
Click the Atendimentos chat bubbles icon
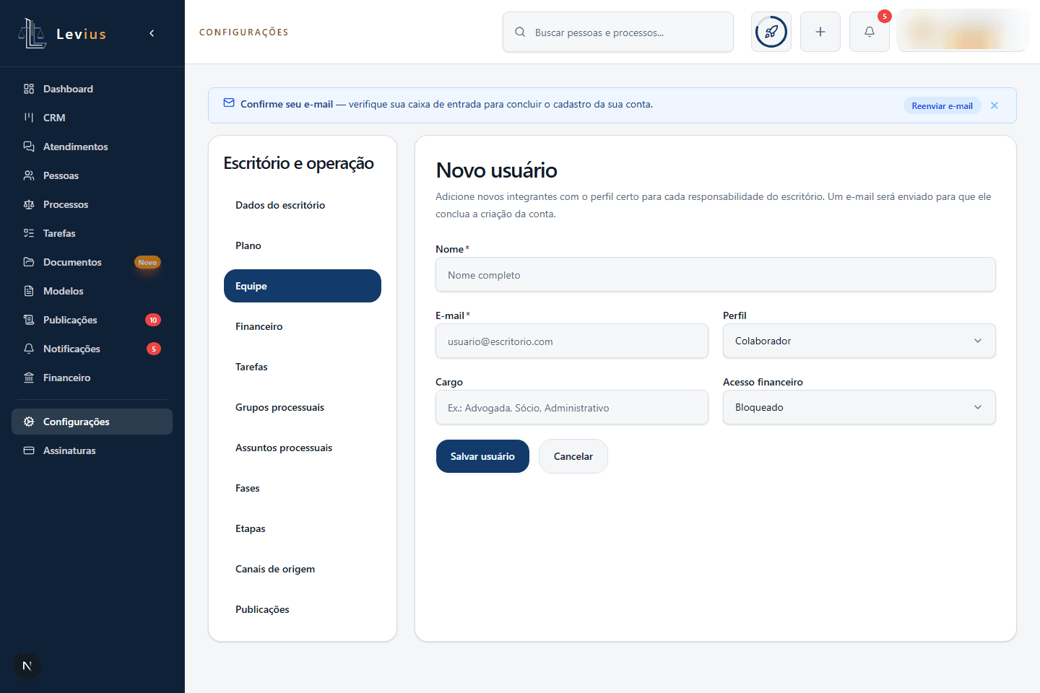tap(29, 147)
